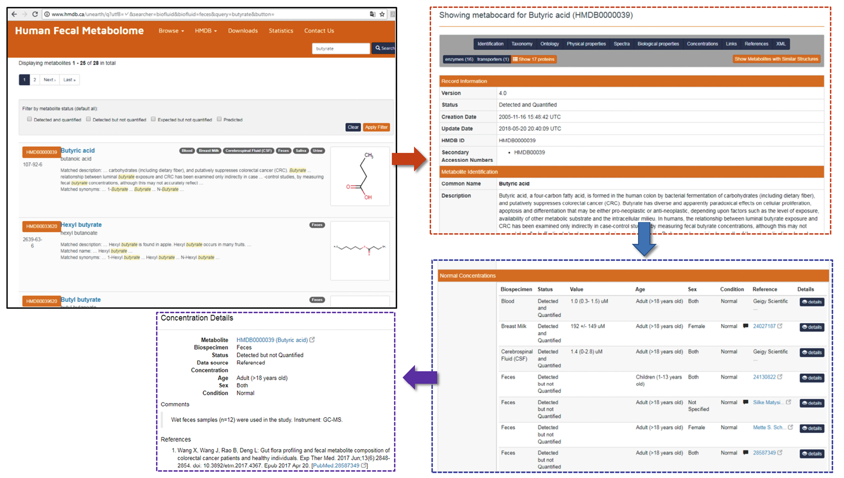Show 17 proteins button
Image resolution: width=844 pixels, height=478 pixels.
pyautogui.click(x=534, y=59)
